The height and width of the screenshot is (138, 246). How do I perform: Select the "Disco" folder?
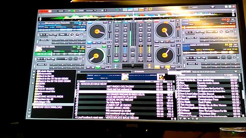(x=40, y=86)
